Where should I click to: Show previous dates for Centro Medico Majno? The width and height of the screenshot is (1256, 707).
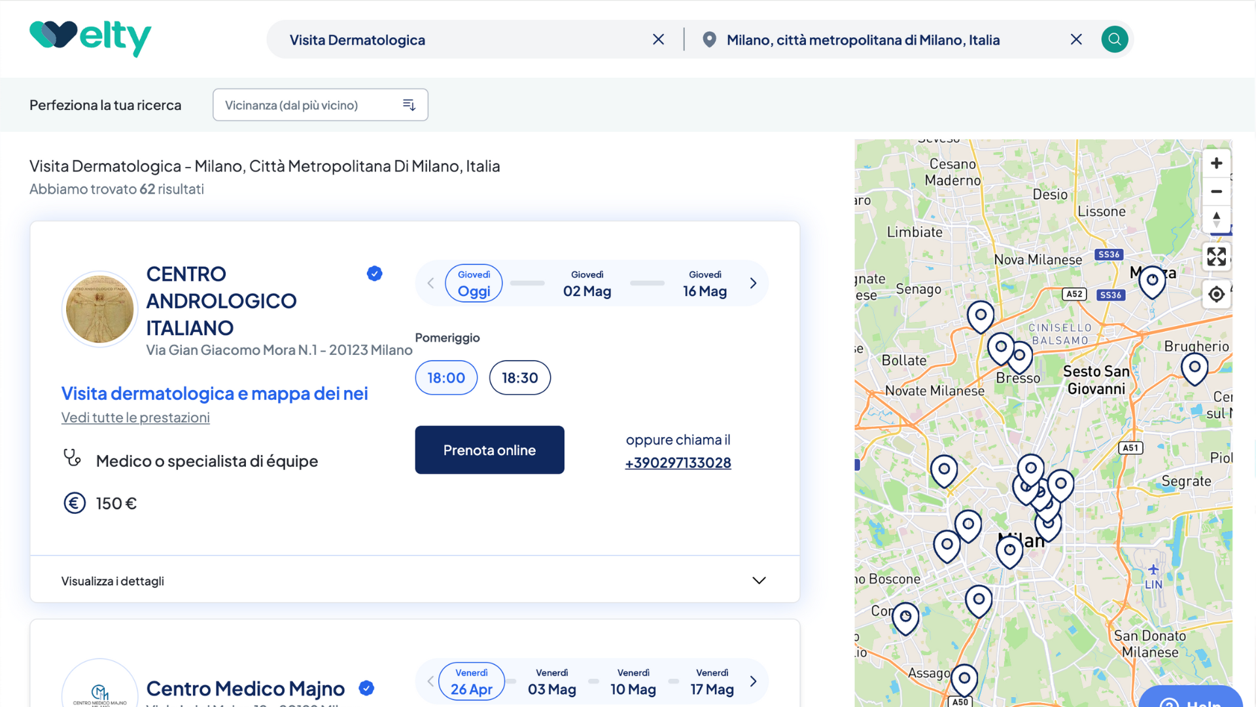click(x=430, y=681)
